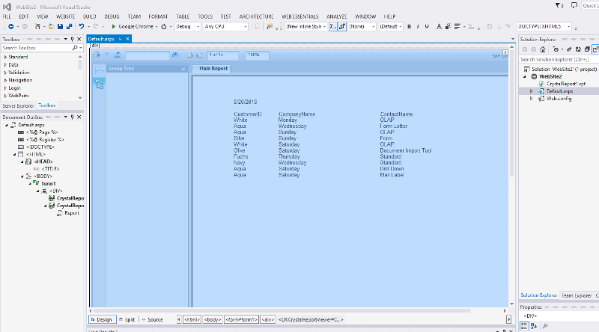Select the Main Report tab
The image size is (599, 332).
point(213,69)
